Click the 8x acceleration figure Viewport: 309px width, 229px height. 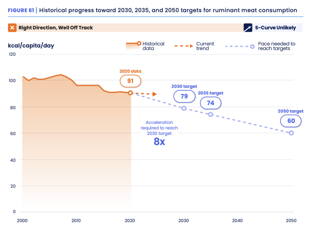[159, 142]
